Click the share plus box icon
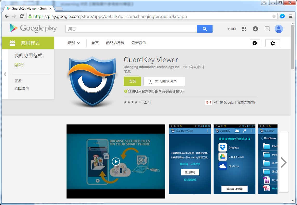This screenshot has width=297, height=205. click(267, 29)
